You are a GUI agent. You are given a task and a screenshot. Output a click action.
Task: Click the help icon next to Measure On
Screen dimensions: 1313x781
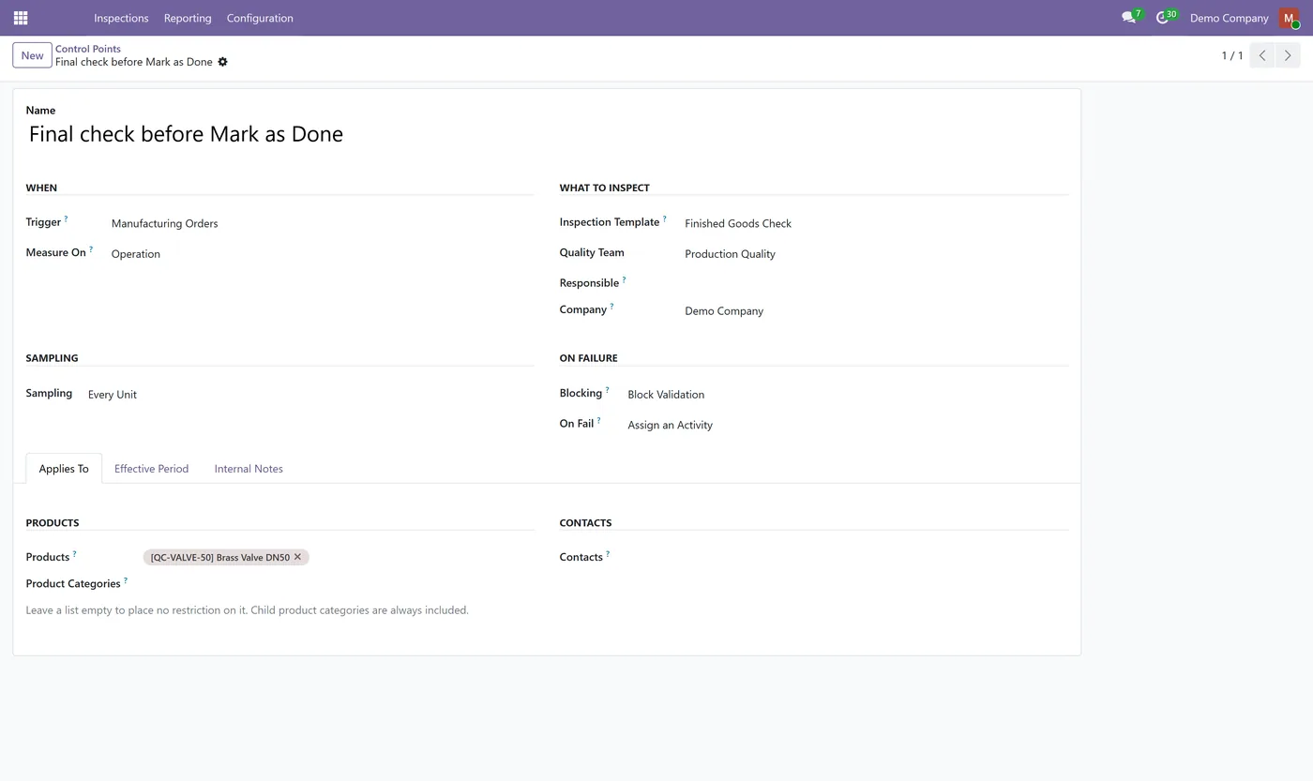click(x=91, y=249)
